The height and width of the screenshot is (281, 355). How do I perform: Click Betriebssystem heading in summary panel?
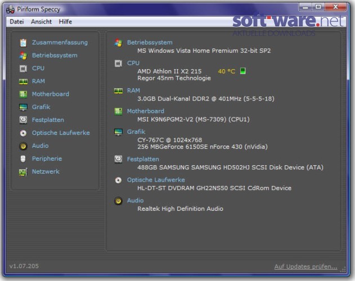(x=150, y=42)
